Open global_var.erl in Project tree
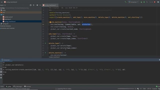 click(x=8, y=17)
